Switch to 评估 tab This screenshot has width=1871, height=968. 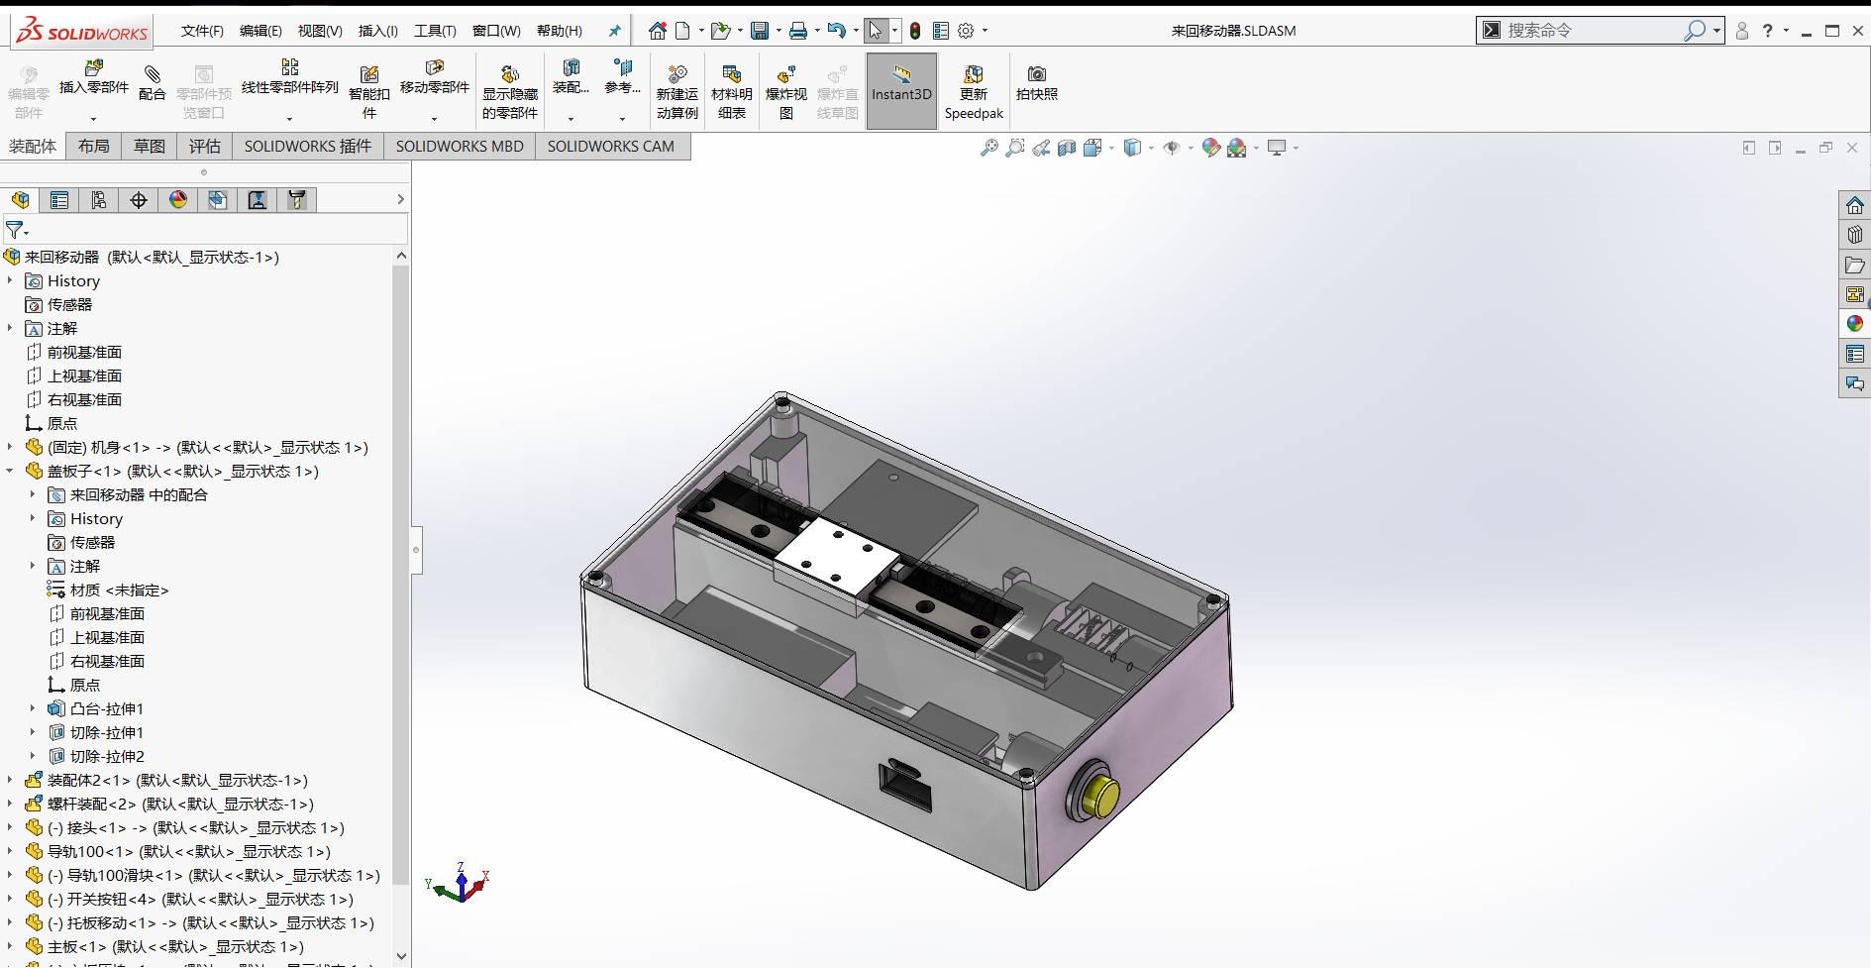click(205, 147)
